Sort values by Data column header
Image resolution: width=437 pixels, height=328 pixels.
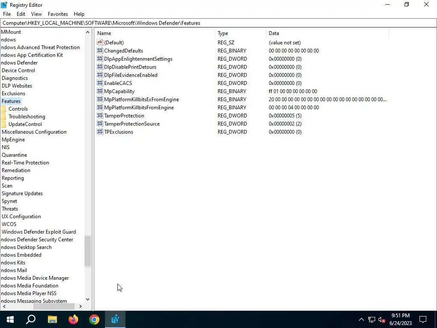coord(327,33)
